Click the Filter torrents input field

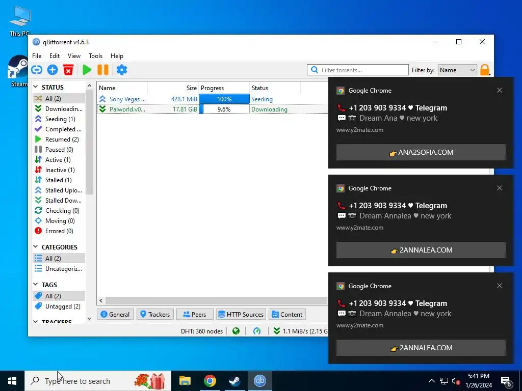[357, 70]
